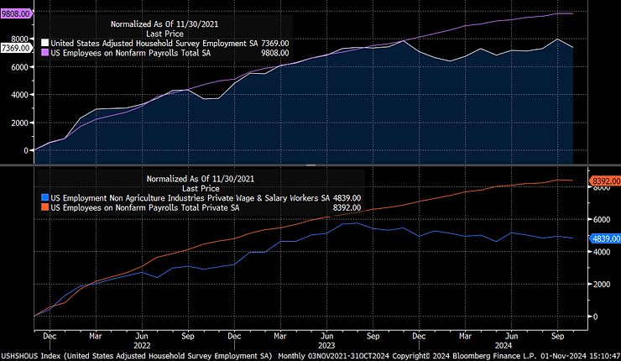Click the blue Private Wage & Salary legend swatch
The width and height of the screenshot is (621, 361).
pos(46,198)
